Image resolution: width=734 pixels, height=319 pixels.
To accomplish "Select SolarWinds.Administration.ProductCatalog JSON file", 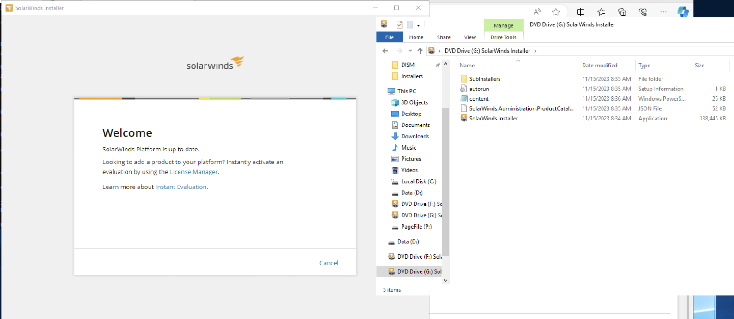I will pos(521,108).
